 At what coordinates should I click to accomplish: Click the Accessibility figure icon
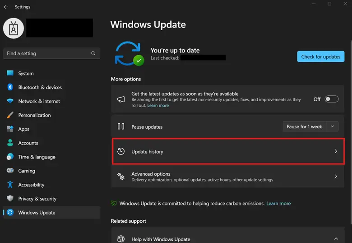(10, 185)
